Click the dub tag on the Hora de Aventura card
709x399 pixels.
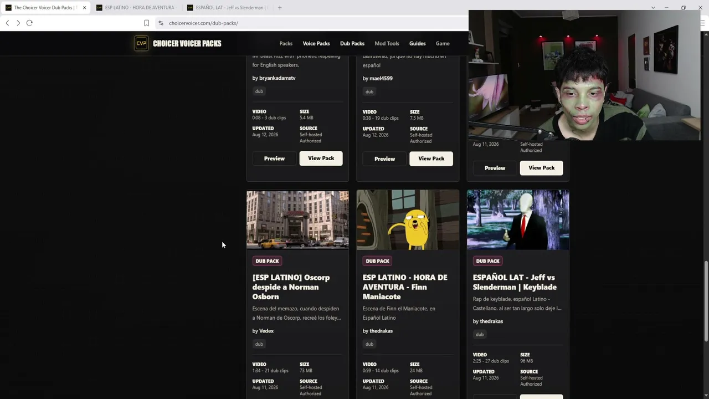tap(369, 344)
